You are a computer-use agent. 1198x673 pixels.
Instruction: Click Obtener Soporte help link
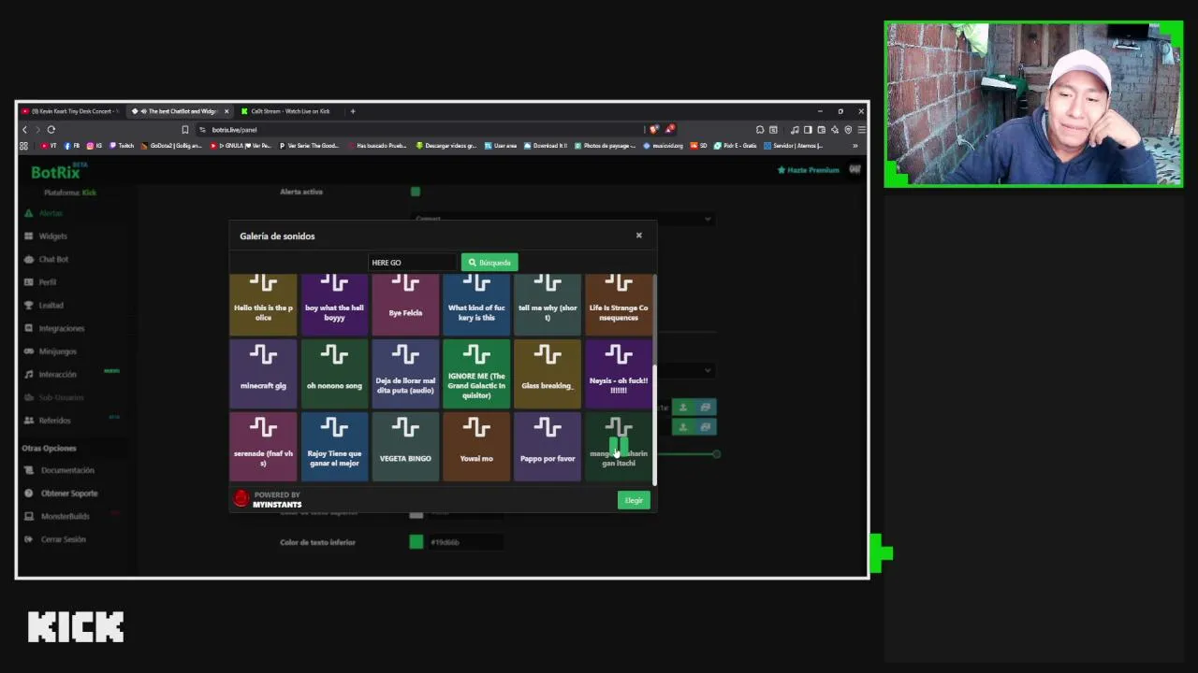pos(68,494)
